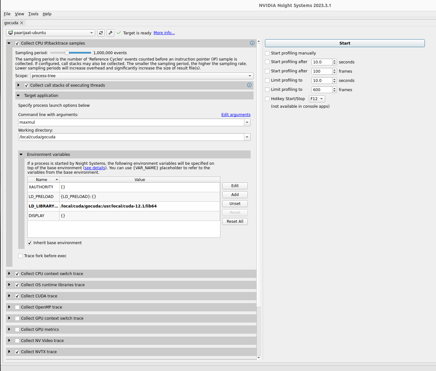The width and height of the screenshot is (436, 371).
Task: Open the Tools menu
Action: pos(33,14)
